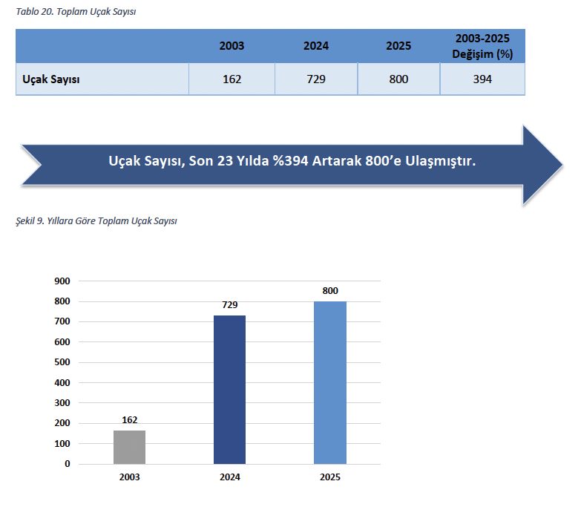This screenshot has width=581, height=507.
Task: Click the 2003 table column header
Action: [x=232, y=46]
